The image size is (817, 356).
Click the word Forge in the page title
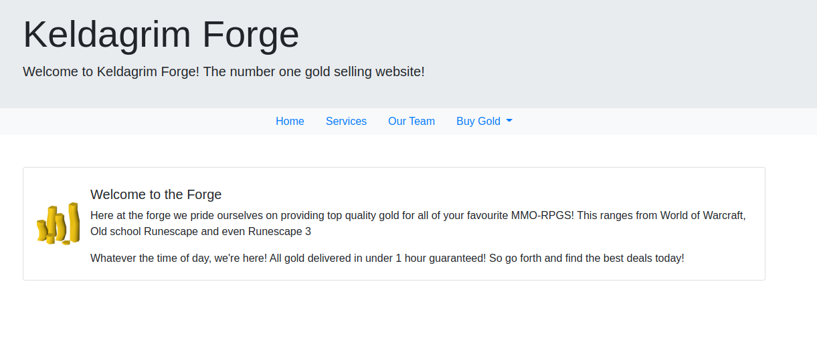(251, 34)
